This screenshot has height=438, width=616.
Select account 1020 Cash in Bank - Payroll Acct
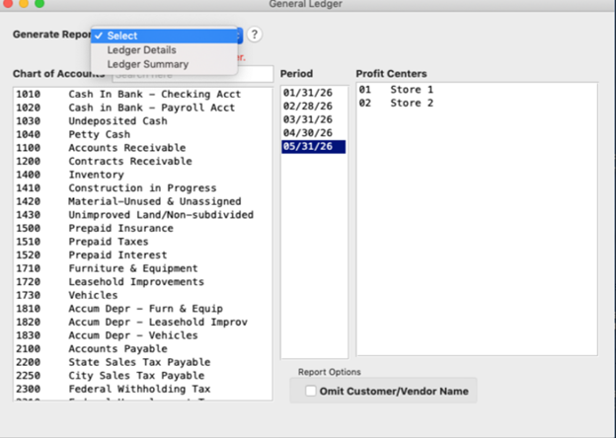142,108
